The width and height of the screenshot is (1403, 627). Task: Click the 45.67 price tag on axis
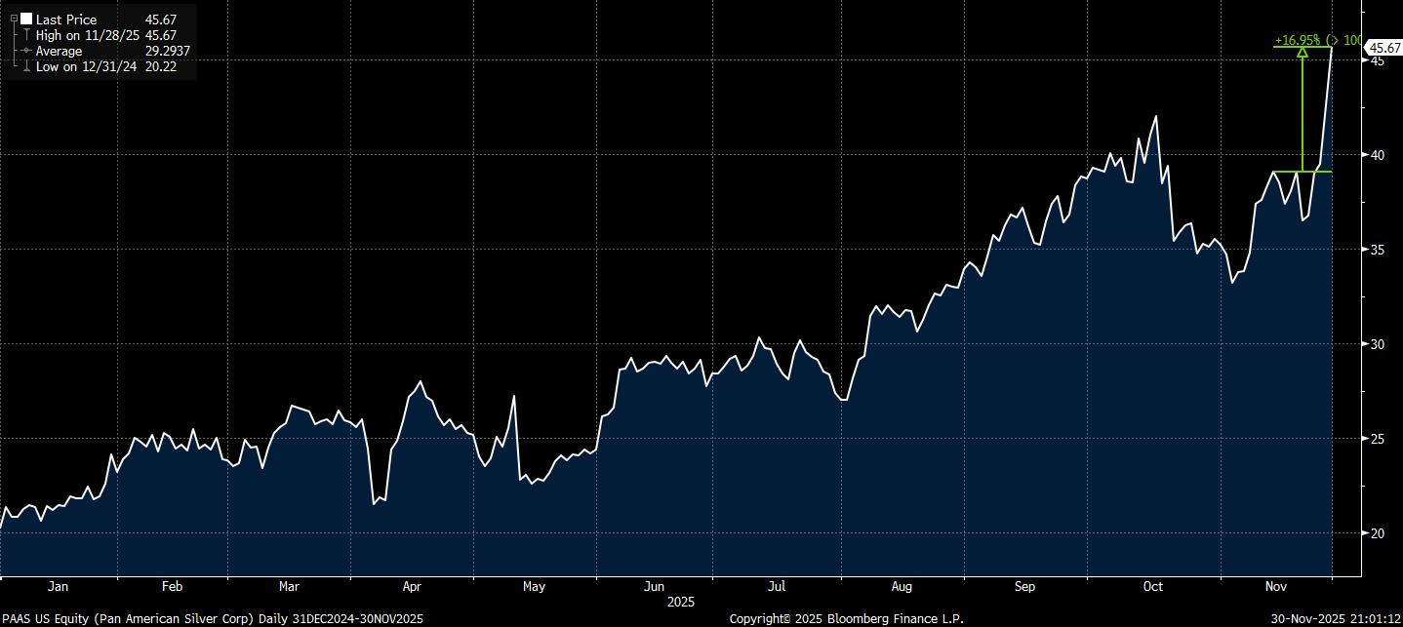pyautogui.click(x=1383, y=47)
